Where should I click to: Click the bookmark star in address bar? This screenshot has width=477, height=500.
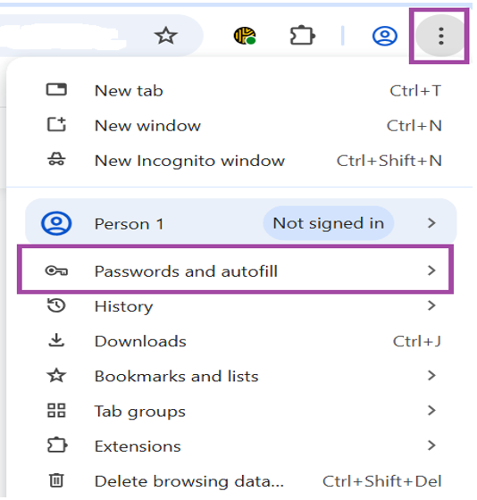click(165, 36)
